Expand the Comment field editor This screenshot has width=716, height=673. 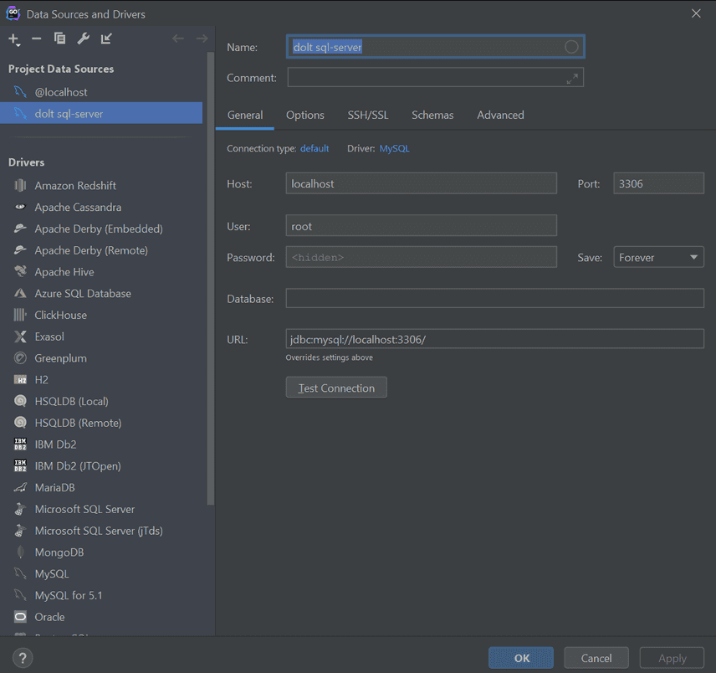[572, 79]
